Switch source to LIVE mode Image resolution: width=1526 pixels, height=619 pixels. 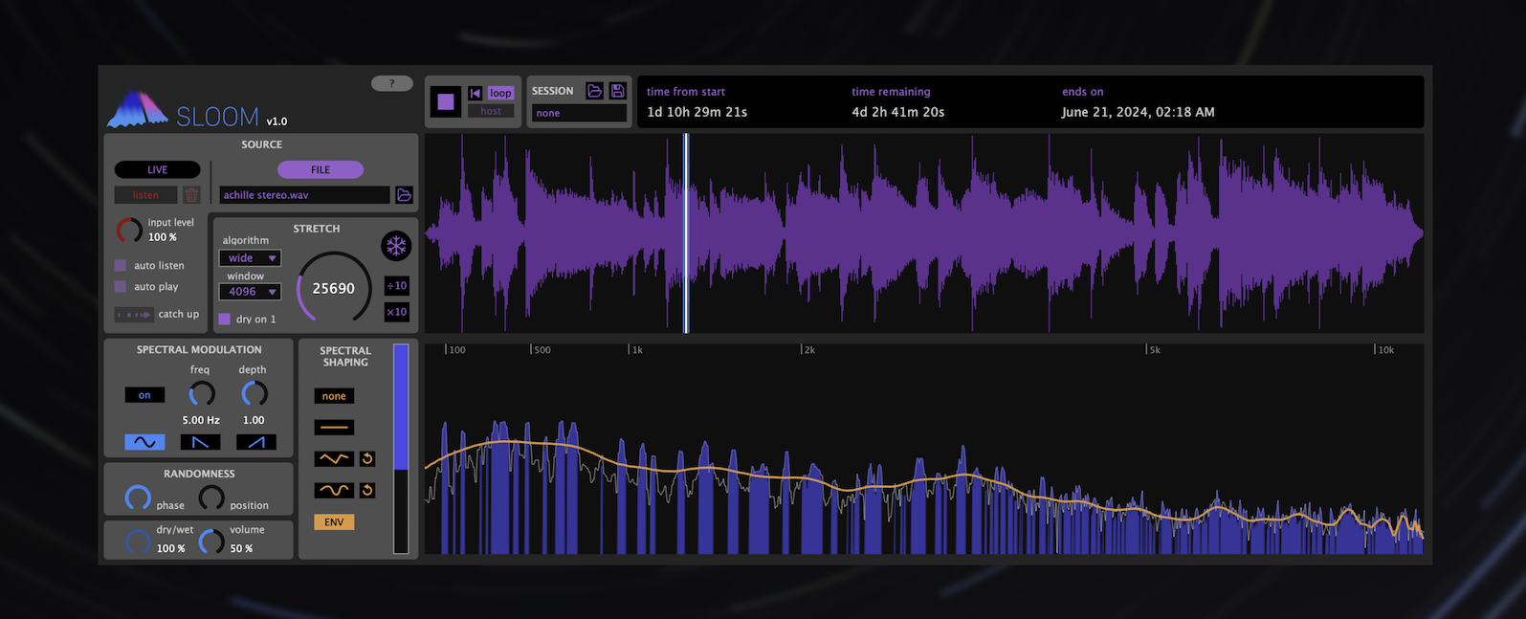click(157, 170)
